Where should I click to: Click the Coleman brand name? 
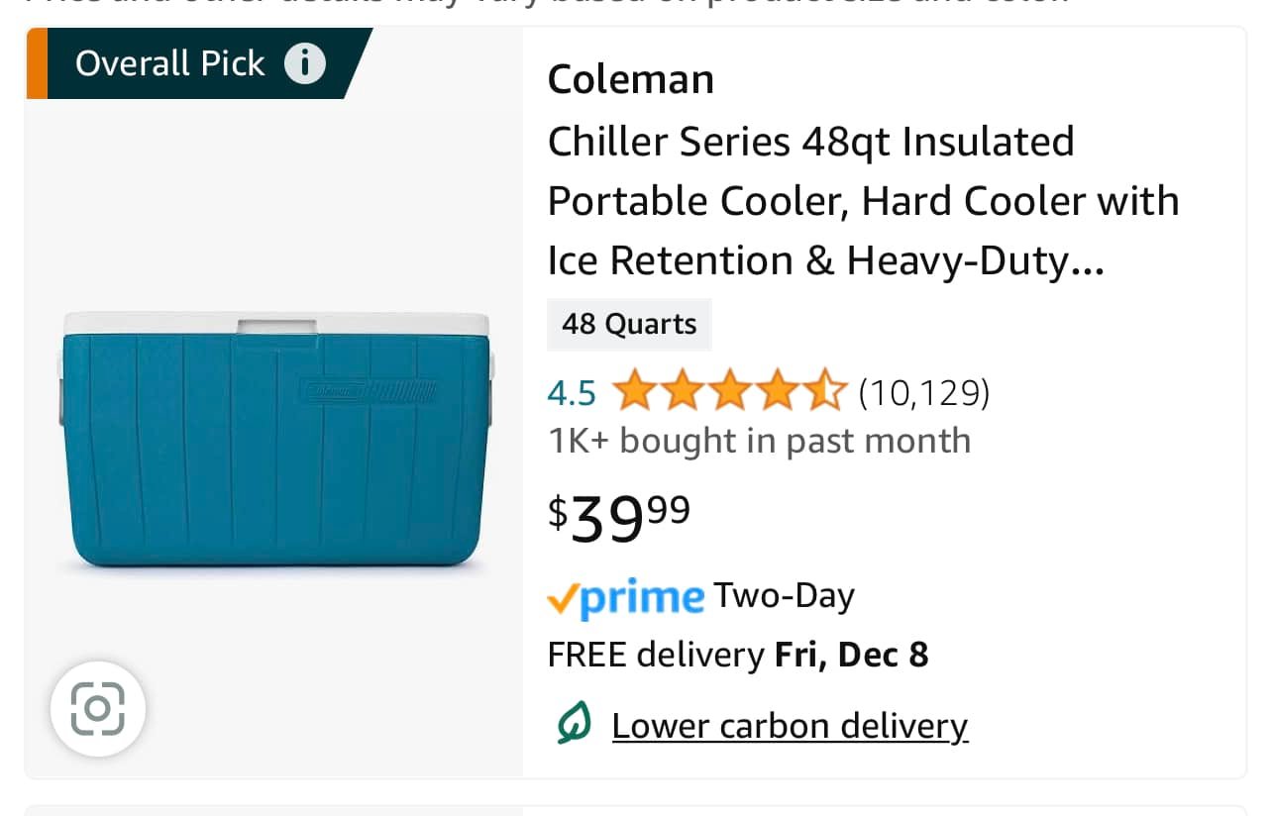631,79
